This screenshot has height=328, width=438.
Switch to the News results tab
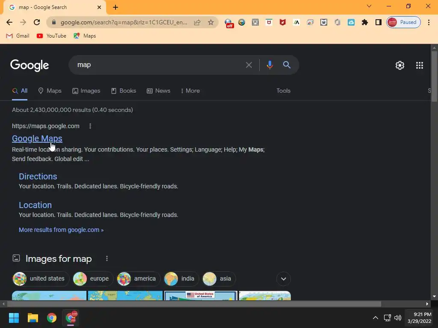point(158,91)
